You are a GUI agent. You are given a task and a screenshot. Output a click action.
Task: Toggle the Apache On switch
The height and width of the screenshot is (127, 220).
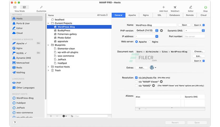tap(38, 43)
